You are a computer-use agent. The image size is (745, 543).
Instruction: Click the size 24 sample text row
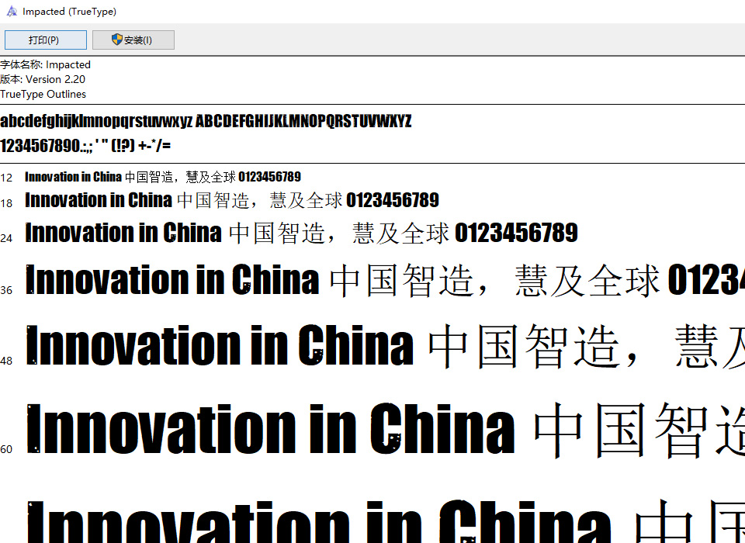pyautogui.click(x=301, y=233)
